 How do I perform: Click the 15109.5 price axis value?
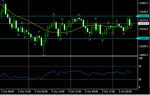coord(144,46)
